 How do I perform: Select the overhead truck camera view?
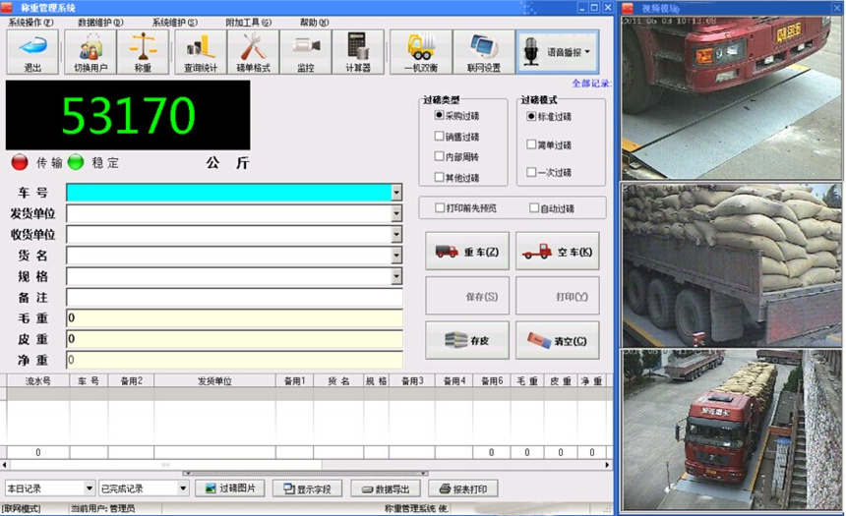pos(732,430)
